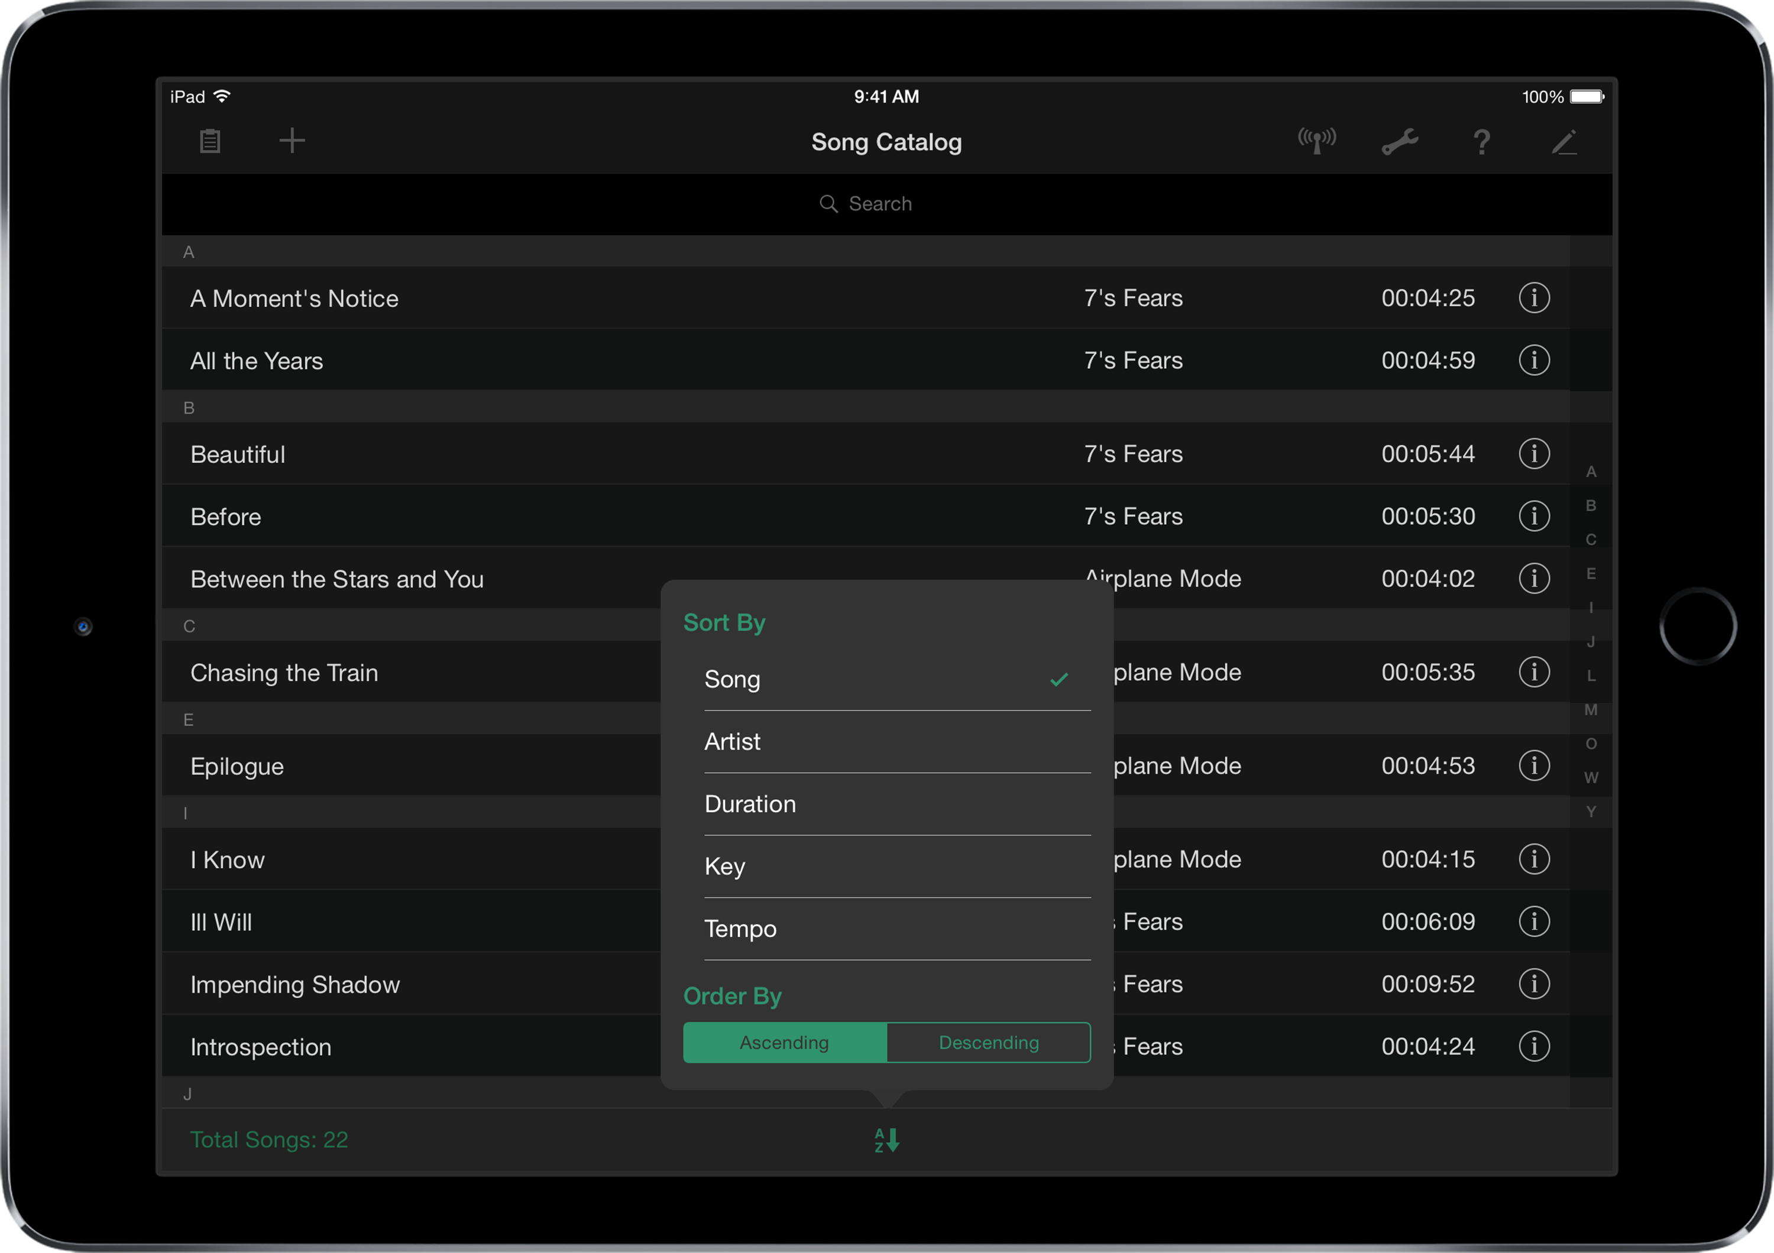
Task: Add a new song with the plus icon
Action: (x=292, y=141)
